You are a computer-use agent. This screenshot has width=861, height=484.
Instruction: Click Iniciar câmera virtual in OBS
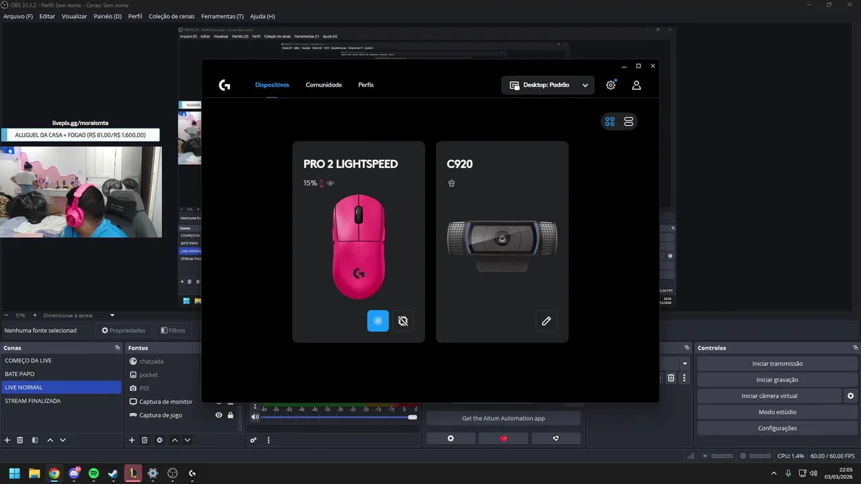click(769, 396)
